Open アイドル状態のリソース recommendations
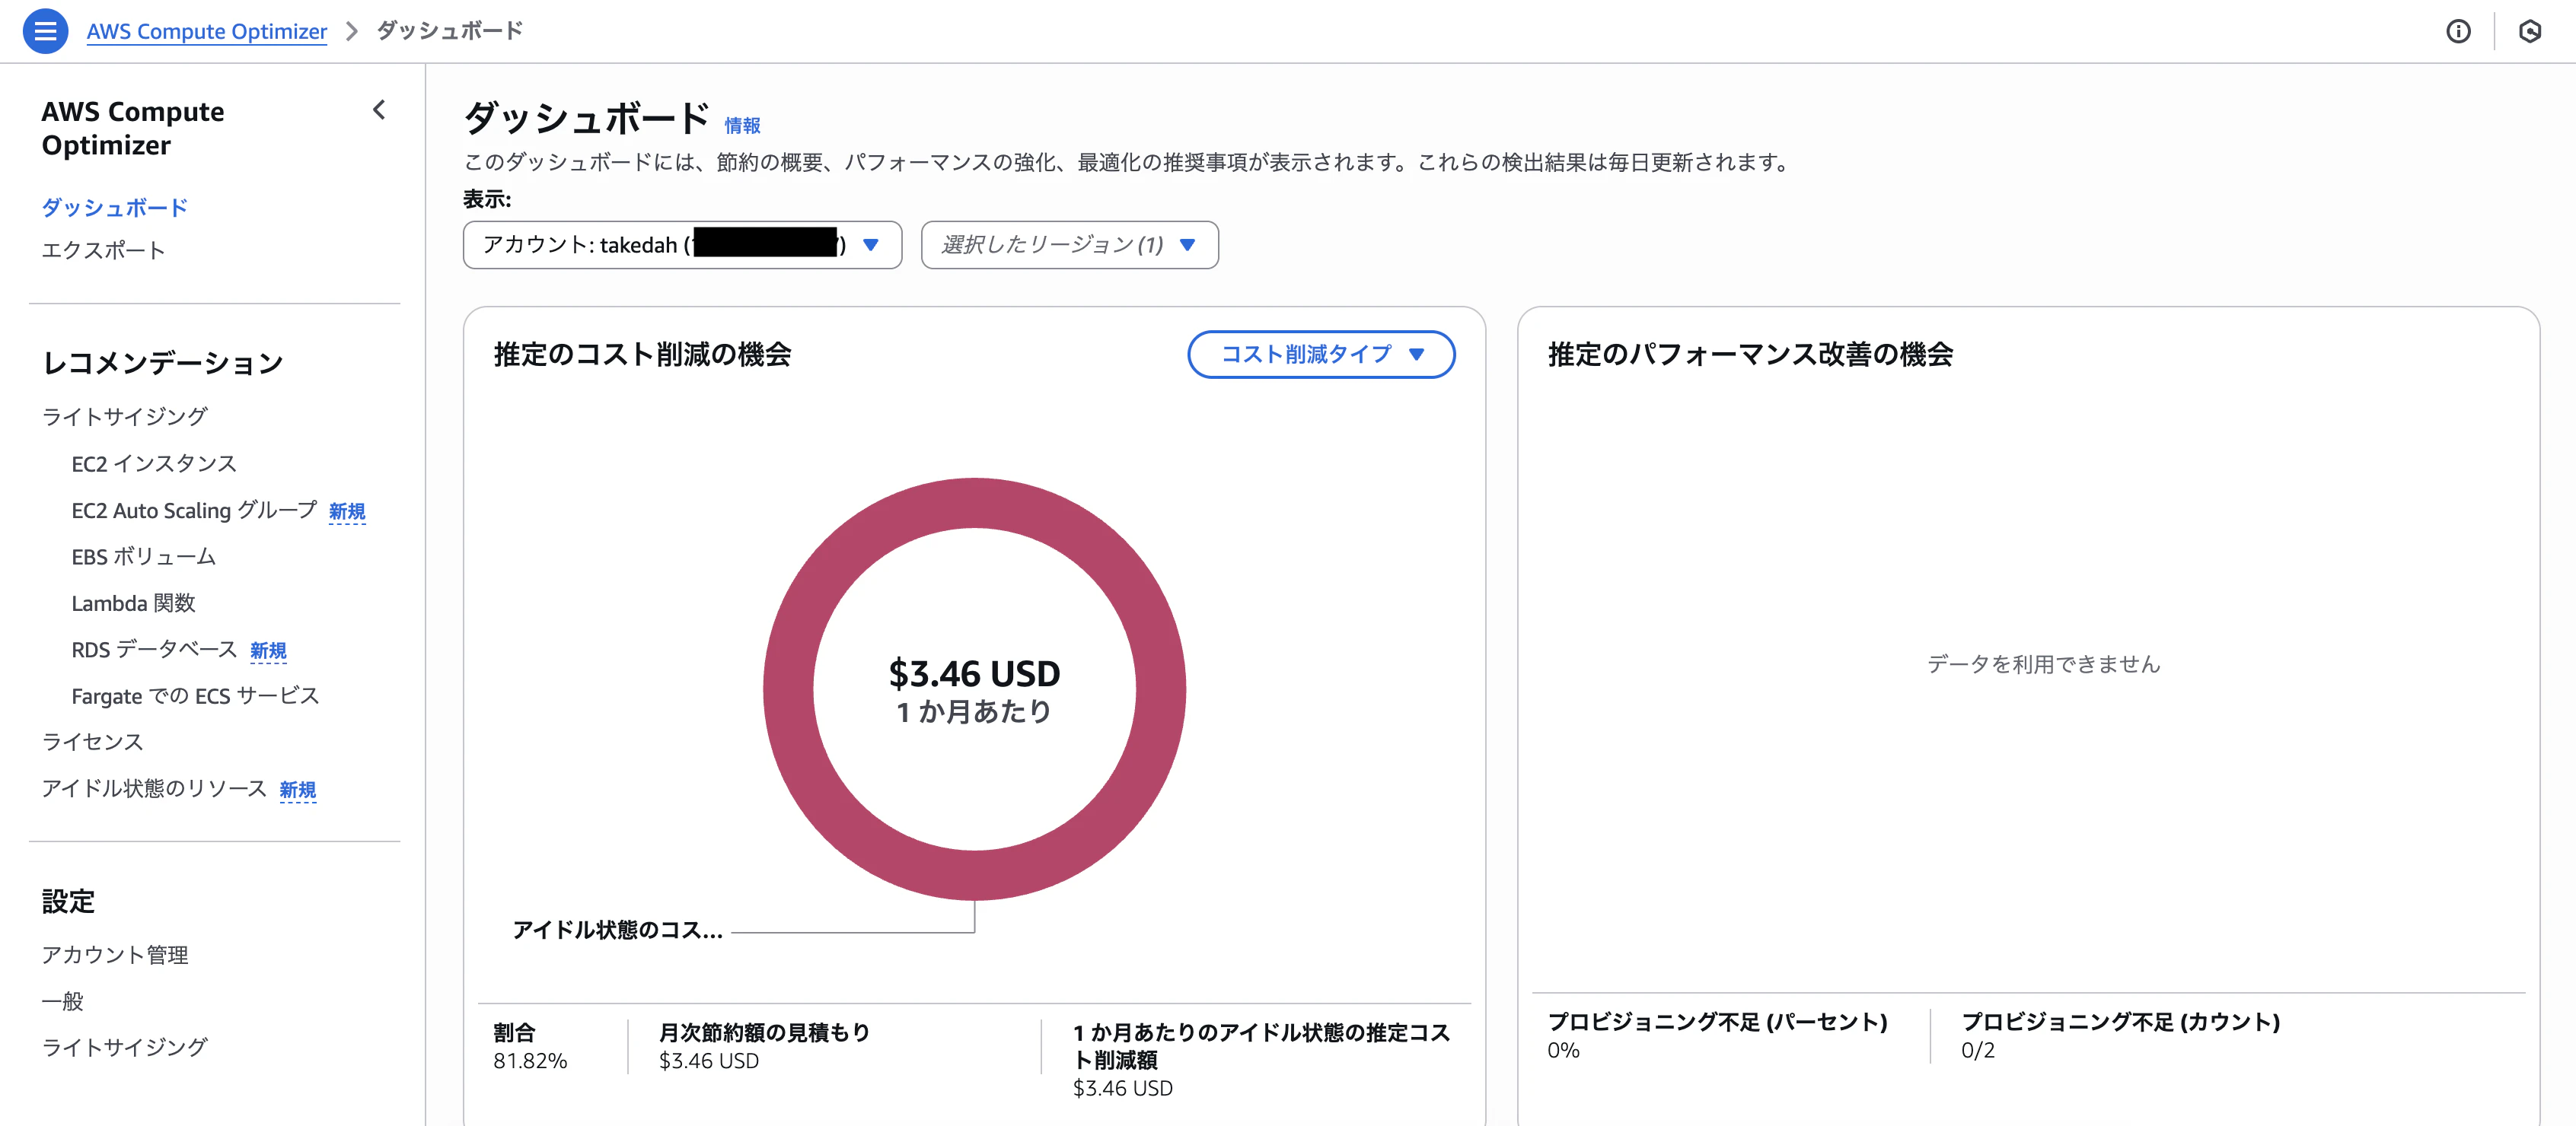 tap(154, 788)
